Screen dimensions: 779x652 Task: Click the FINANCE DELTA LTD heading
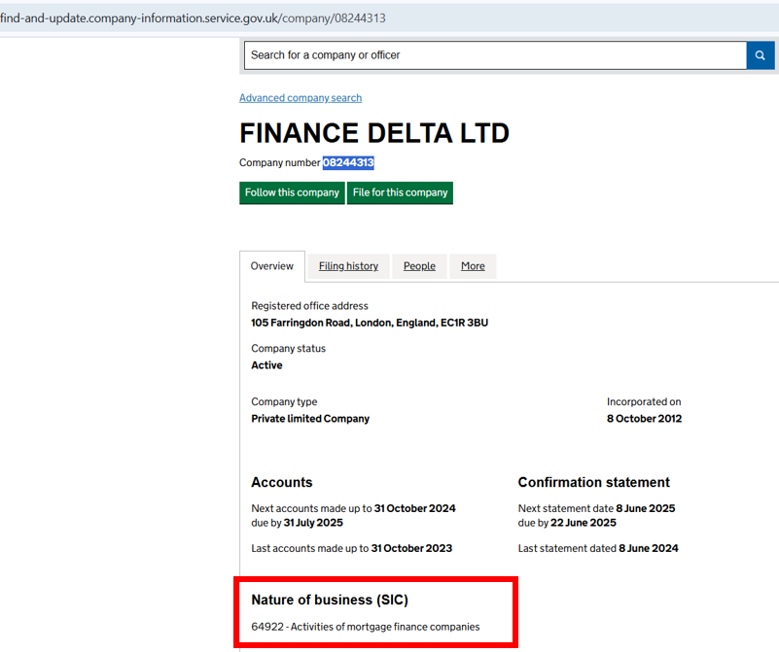374,133
